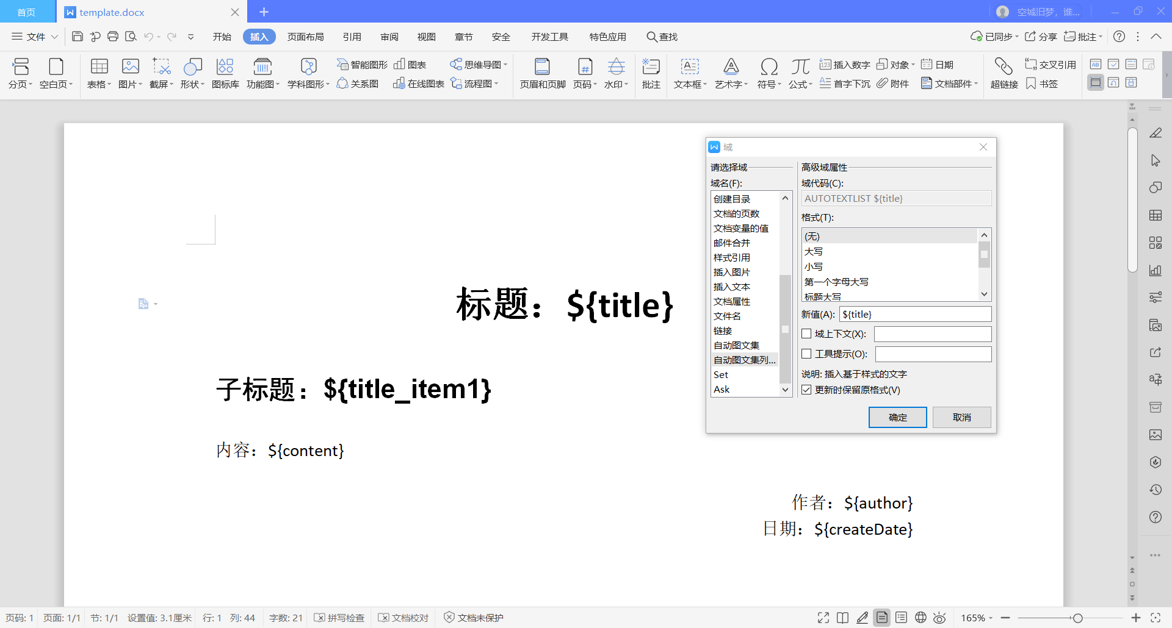1172x628 pixels.
Task: Open Smart Graphics (智能图形)
Action: pos(362,65)
